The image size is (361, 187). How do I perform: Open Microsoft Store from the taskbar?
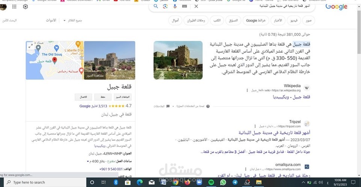click(128, 182)
